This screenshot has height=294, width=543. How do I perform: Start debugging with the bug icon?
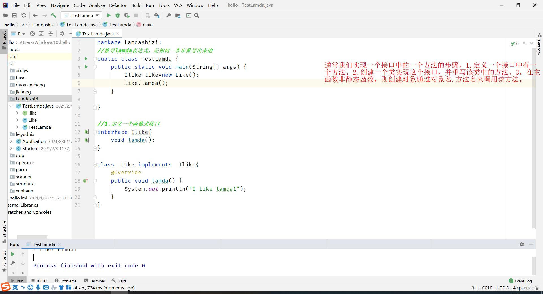118,15
